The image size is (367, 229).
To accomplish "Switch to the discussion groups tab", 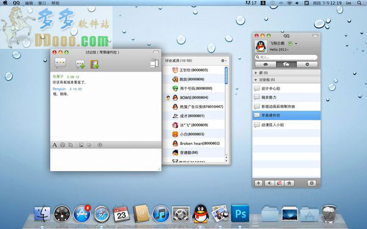I will coord(286,64).
